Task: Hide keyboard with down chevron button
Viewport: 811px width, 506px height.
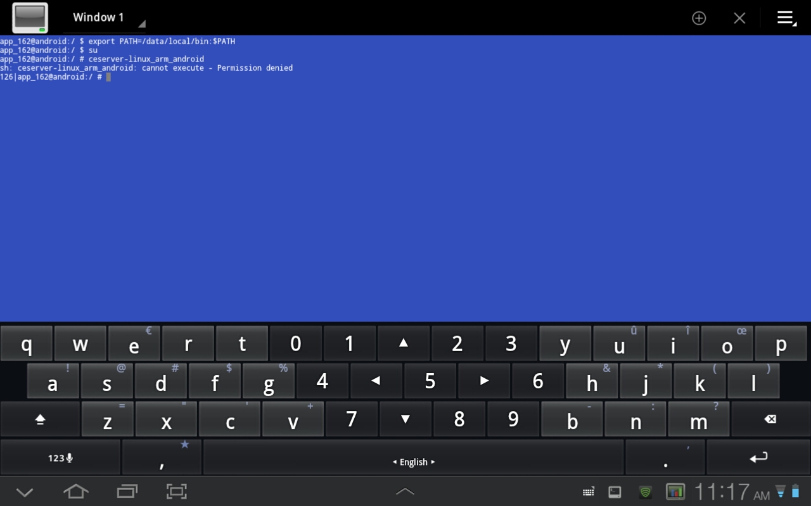Action: (x=25, y=491)
